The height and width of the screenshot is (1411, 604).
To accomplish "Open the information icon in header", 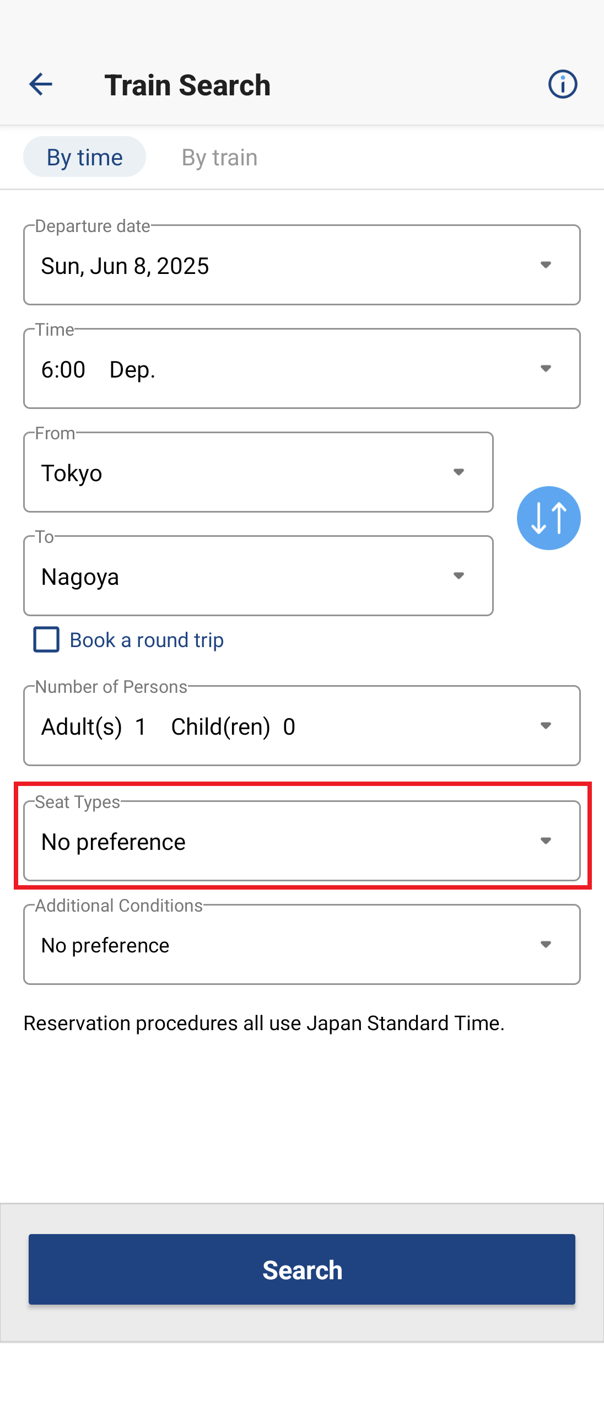I will (x=563, y=84).
